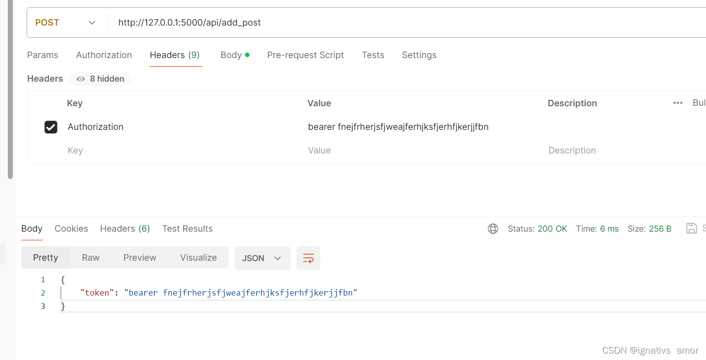The width and height of the screenshot is (706, 360).
Task: Click line number 2 in the response
Action: 43,293
